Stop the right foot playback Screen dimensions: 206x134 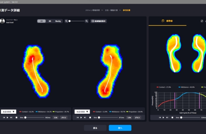[90, 117]
